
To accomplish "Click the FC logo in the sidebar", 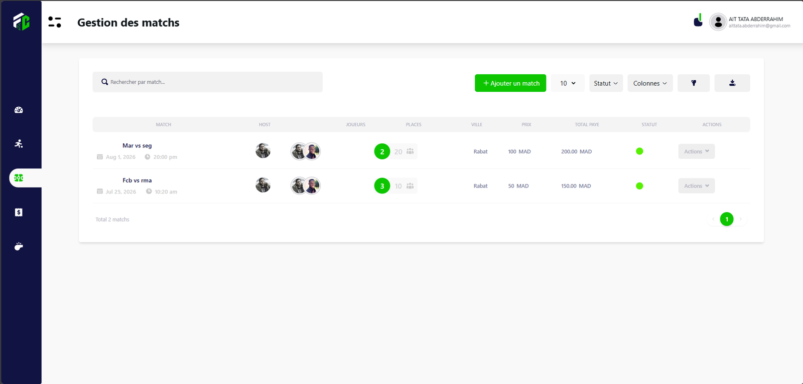I will [21, 22].
